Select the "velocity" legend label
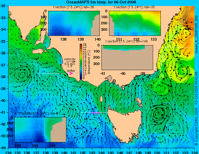The height and width of the screenshot is (154, 199). [x=70, y=59]
